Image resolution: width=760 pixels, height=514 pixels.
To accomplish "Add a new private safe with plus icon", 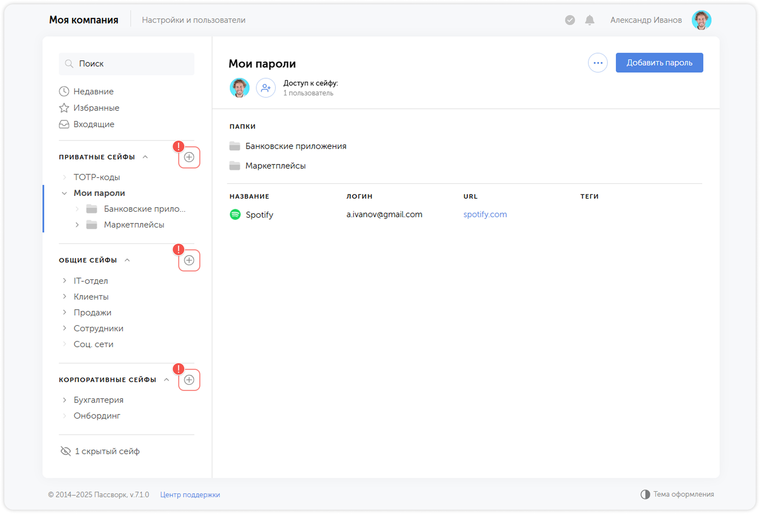I will pyautogui.click(x=189, y=157).
